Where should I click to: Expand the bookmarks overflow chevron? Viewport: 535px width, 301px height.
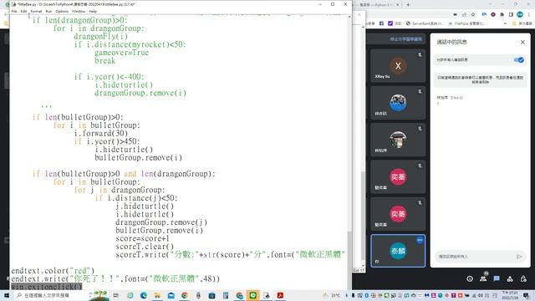[505, 23]
